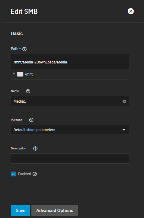Viewport: 144px width, 218px height.
Task: Click the /mnt folder icon
Action: tap(20, 74)
